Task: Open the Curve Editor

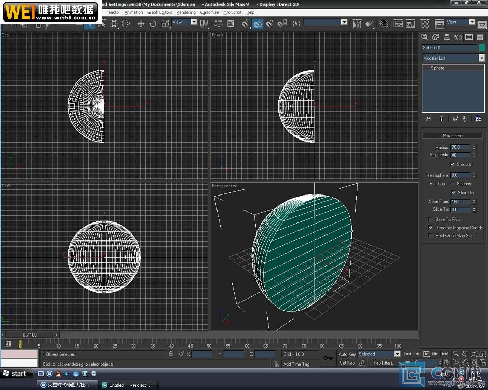Action: pos(398,24)
